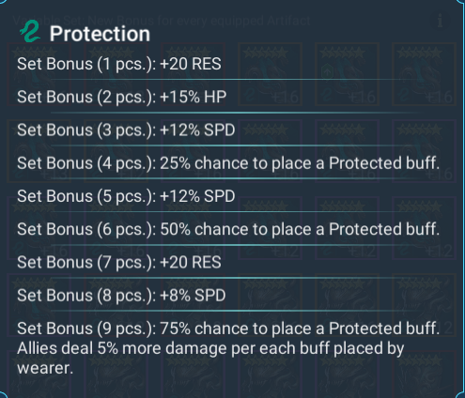Select the faded artifact marked +13

pos(39,151)
